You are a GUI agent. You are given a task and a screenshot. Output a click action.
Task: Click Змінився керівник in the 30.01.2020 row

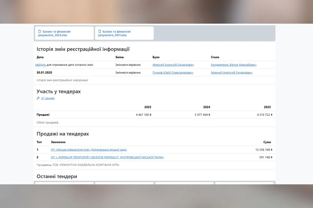[x=128, y=73]
